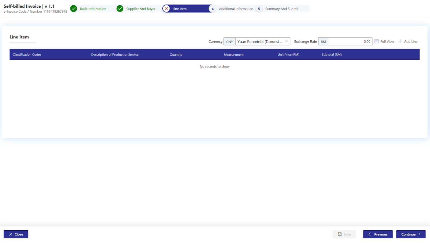Go to the Additional Information step
430x243 pixels.
pos(236,9)
